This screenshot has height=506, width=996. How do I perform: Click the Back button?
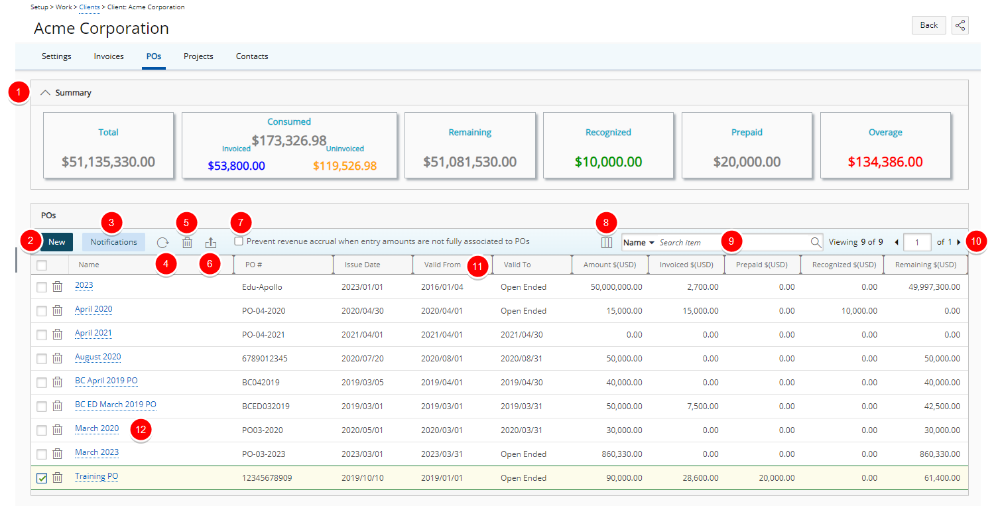929,25
